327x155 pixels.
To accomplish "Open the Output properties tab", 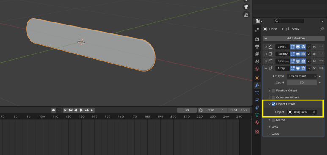I will coord(257,47).
